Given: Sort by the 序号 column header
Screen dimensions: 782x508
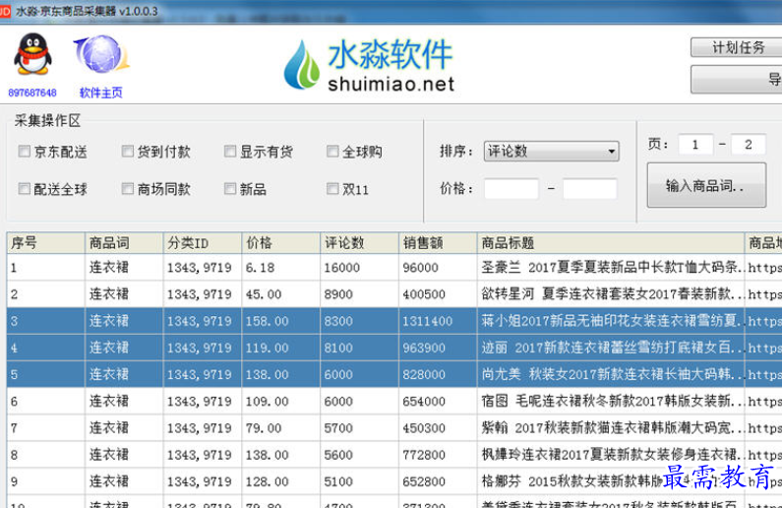Looking at the screenshot, I should 45,243.
